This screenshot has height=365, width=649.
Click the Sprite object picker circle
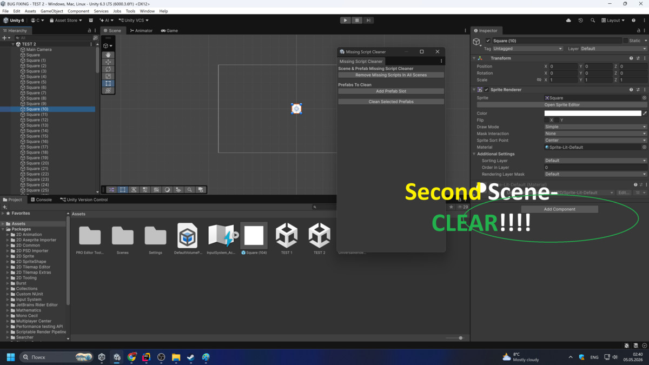click(x=644, y=98)
